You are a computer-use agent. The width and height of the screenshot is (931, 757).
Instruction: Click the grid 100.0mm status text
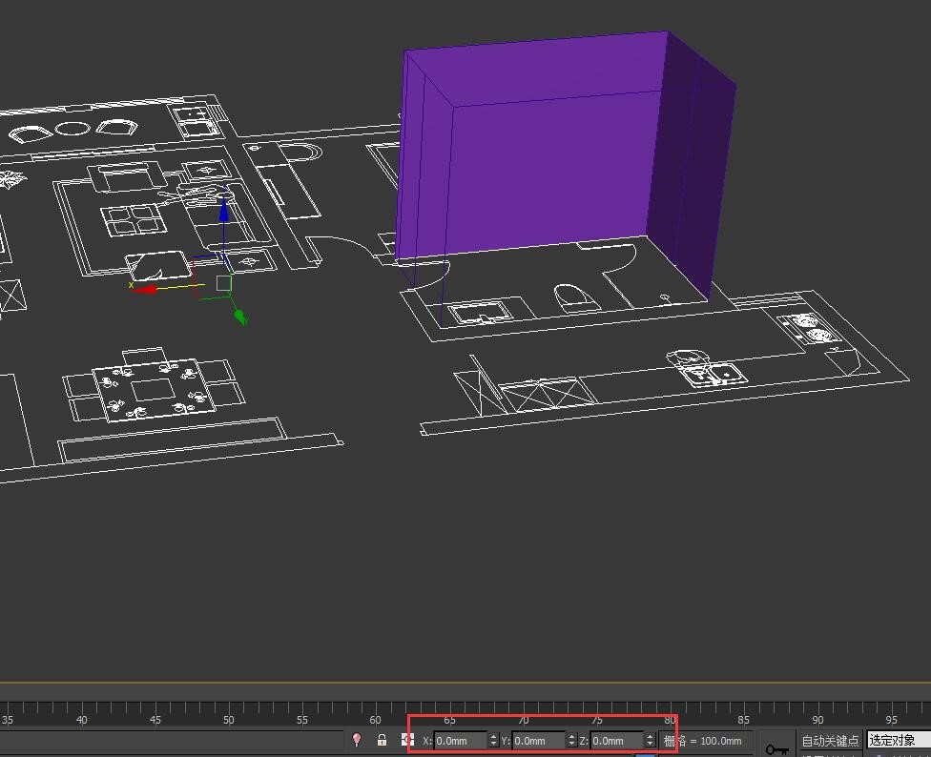tap(703, 741)
